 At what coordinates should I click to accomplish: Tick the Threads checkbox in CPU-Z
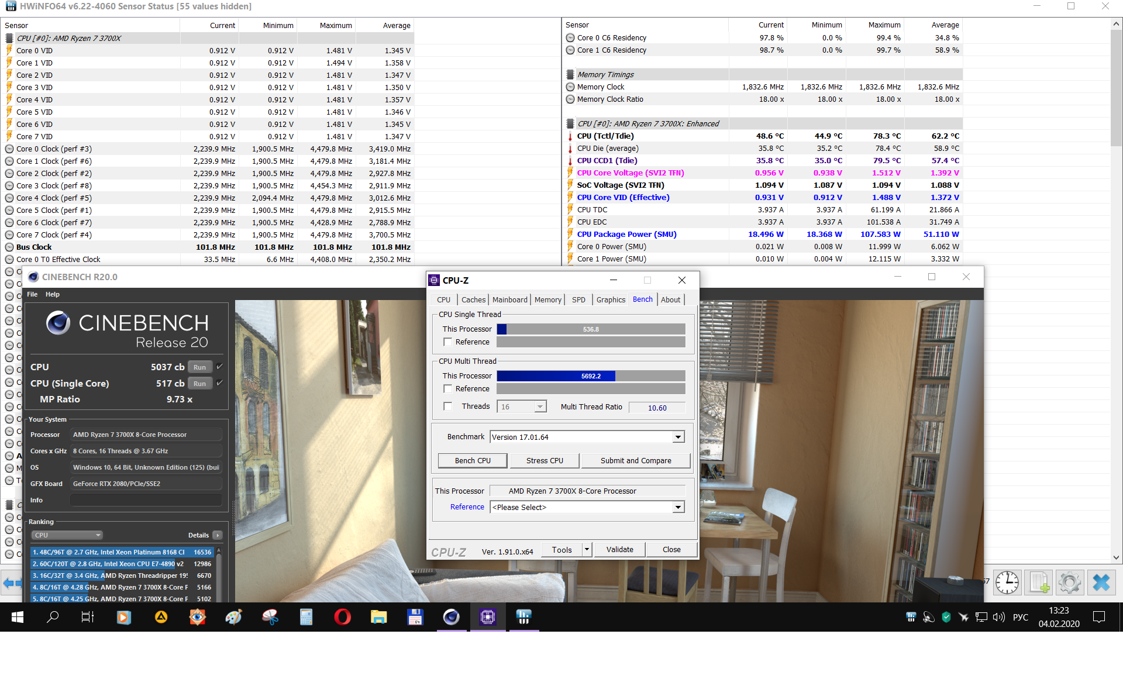click(x=448, y=406)
